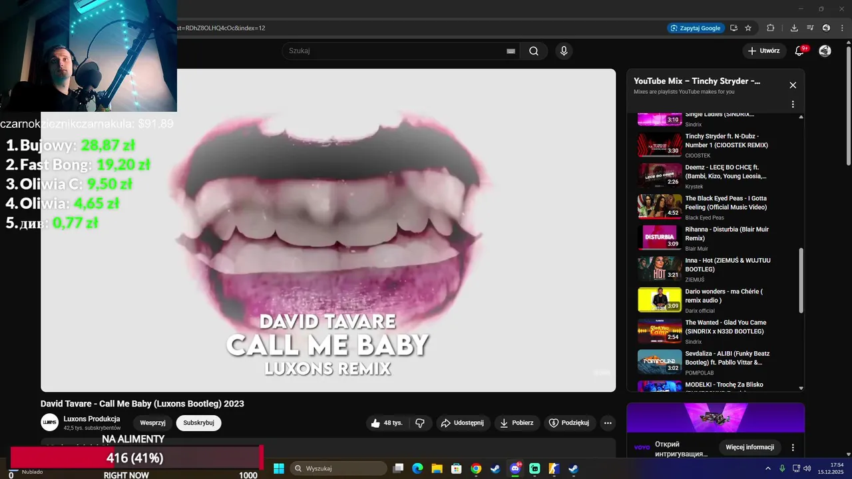Open Chrome profile avatar in toolbar
Screen dimensions: 852x479
point(826,28)
